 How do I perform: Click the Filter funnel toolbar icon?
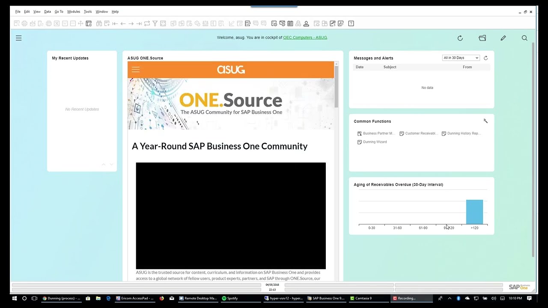click(155, 24)
